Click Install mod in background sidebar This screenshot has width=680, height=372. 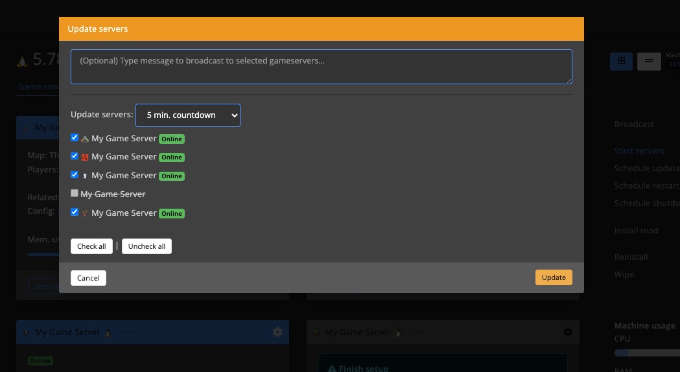[x=636, y=230]
